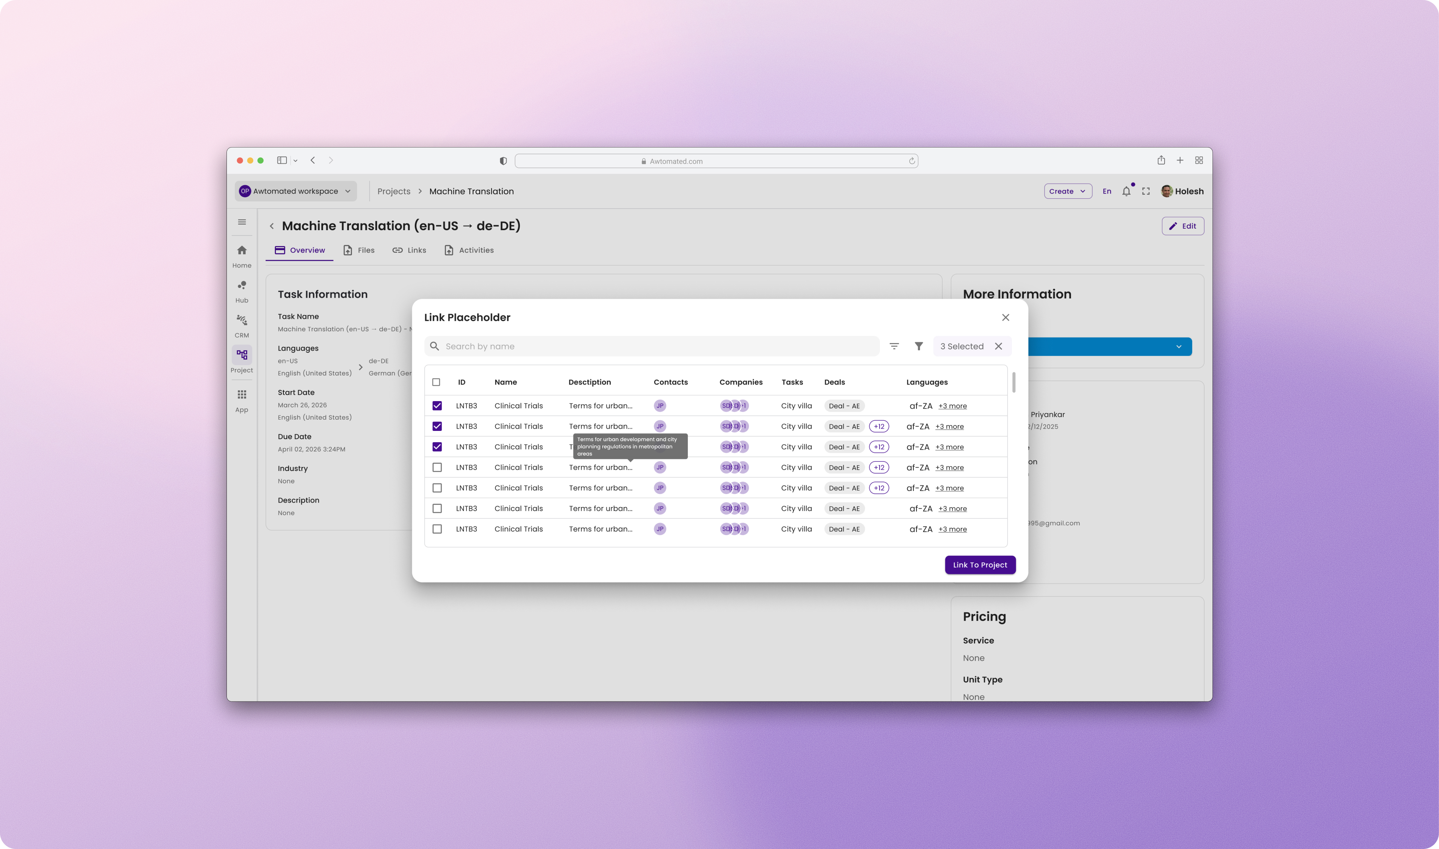Click the browser share icon

click(x=1162, y=160)
